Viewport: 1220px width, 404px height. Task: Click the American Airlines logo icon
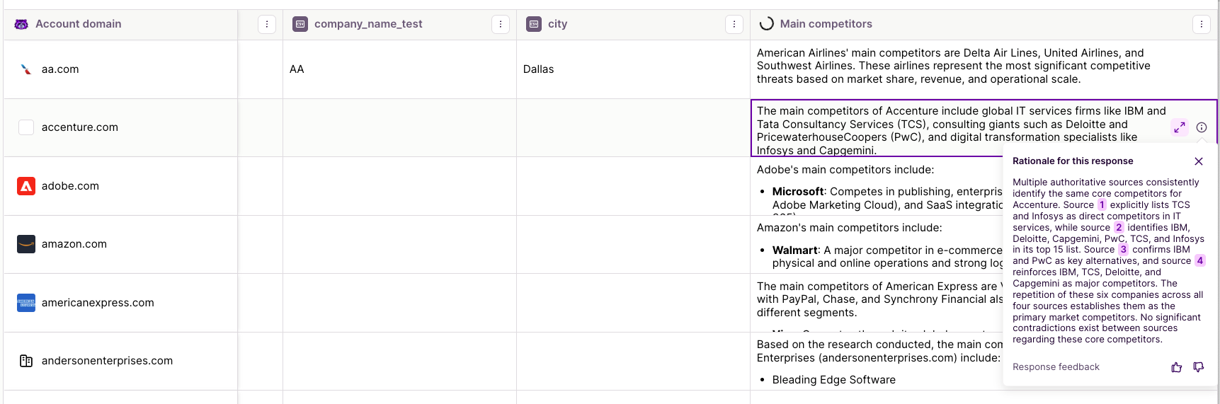click(26, 69)
